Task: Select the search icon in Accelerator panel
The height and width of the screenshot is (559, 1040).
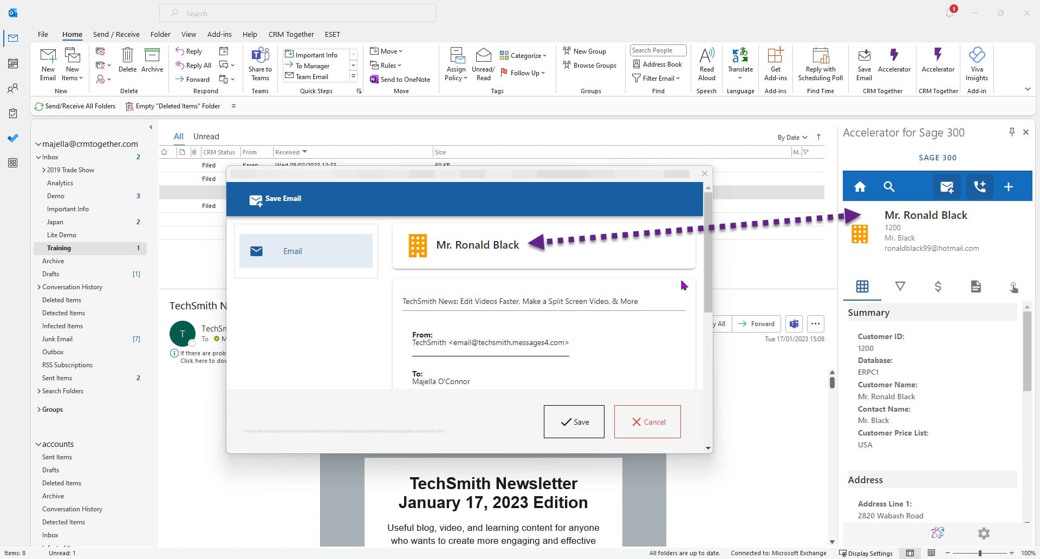Action: point(889,186)
